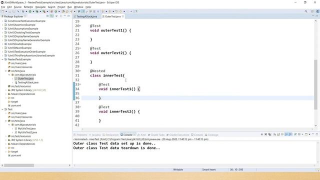Open the Open Console dropdown arrow
Screen dimensions: 320x180
click(x=309, y=134)
